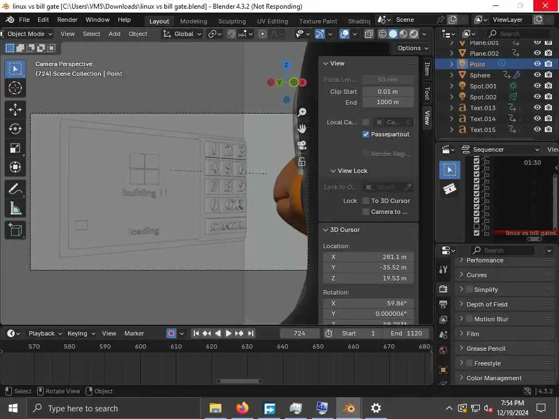The width and height of the screenshot is (559, 419).
Task: Open the Tool properties tab icon
Action: [x=443, y=270]
